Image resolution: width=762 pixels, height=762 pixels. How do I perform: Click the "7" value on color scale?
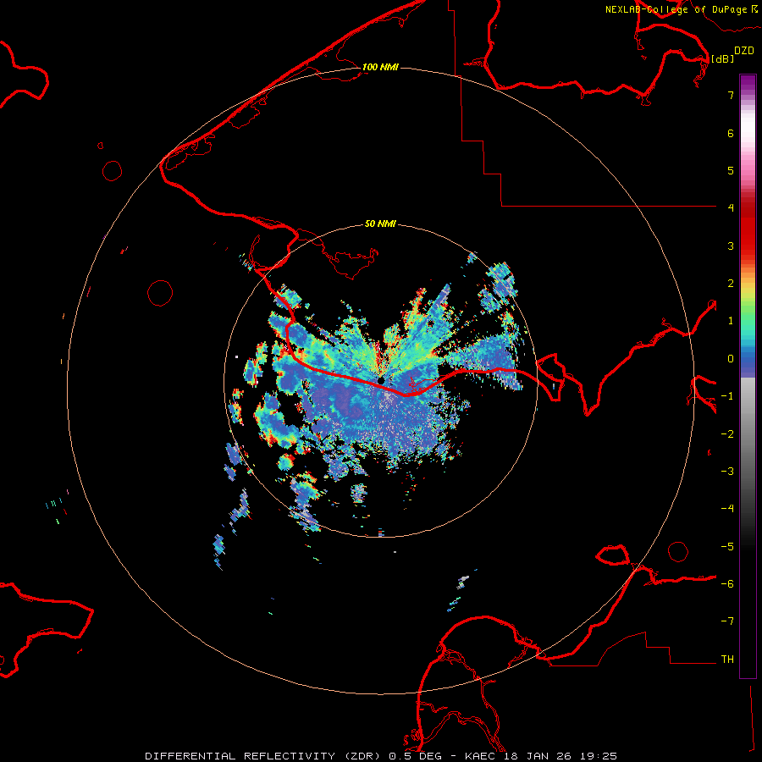coord(731,95)
